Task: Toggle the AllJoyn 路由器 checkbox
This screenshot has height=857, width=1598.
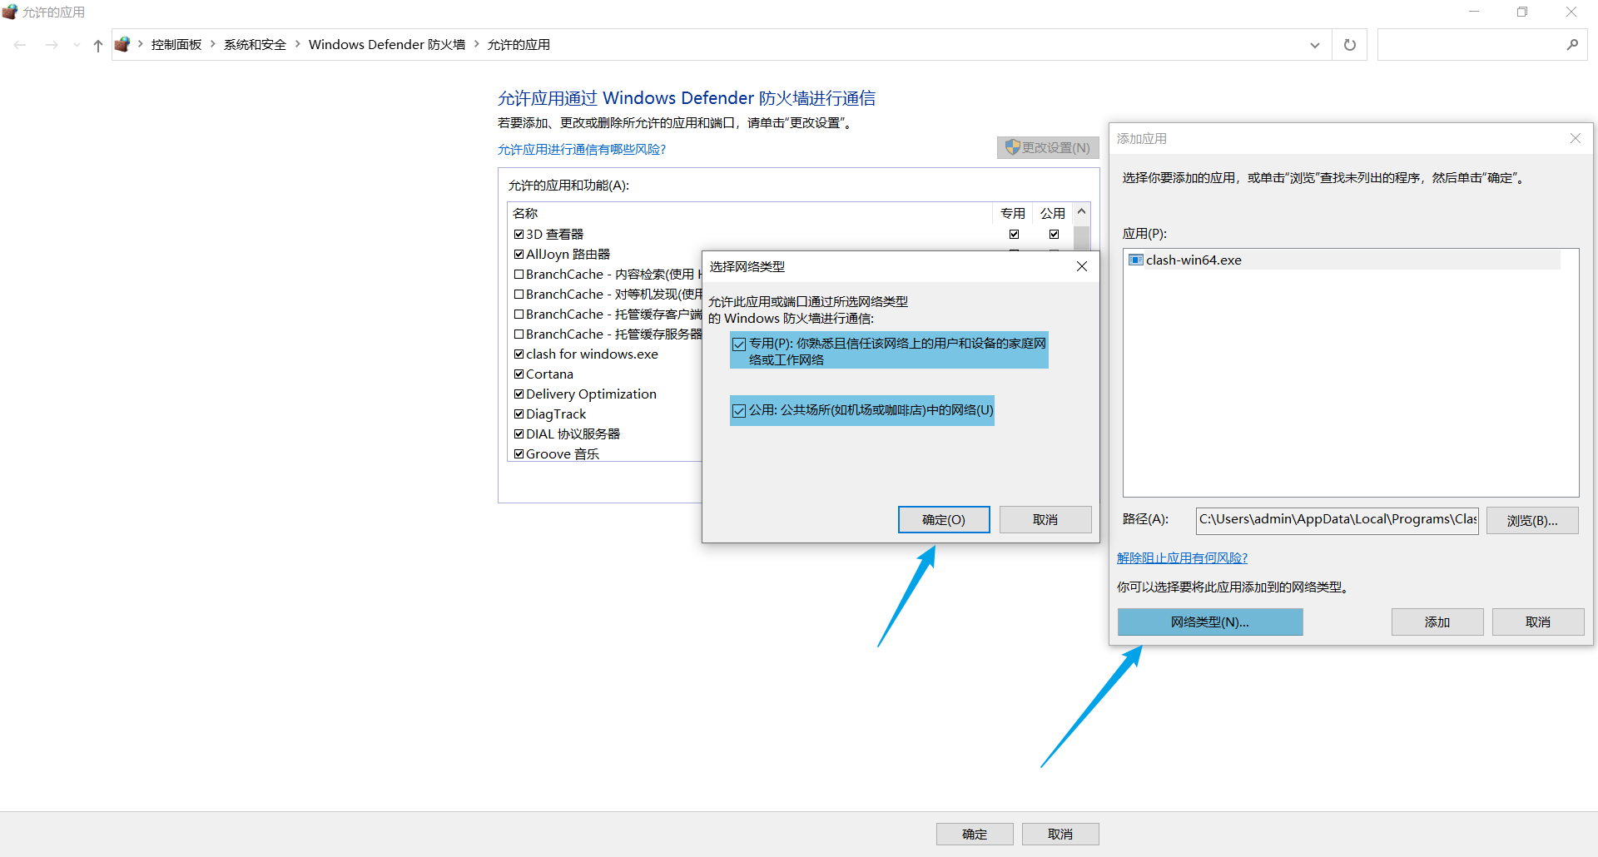Action: (519, 255)
